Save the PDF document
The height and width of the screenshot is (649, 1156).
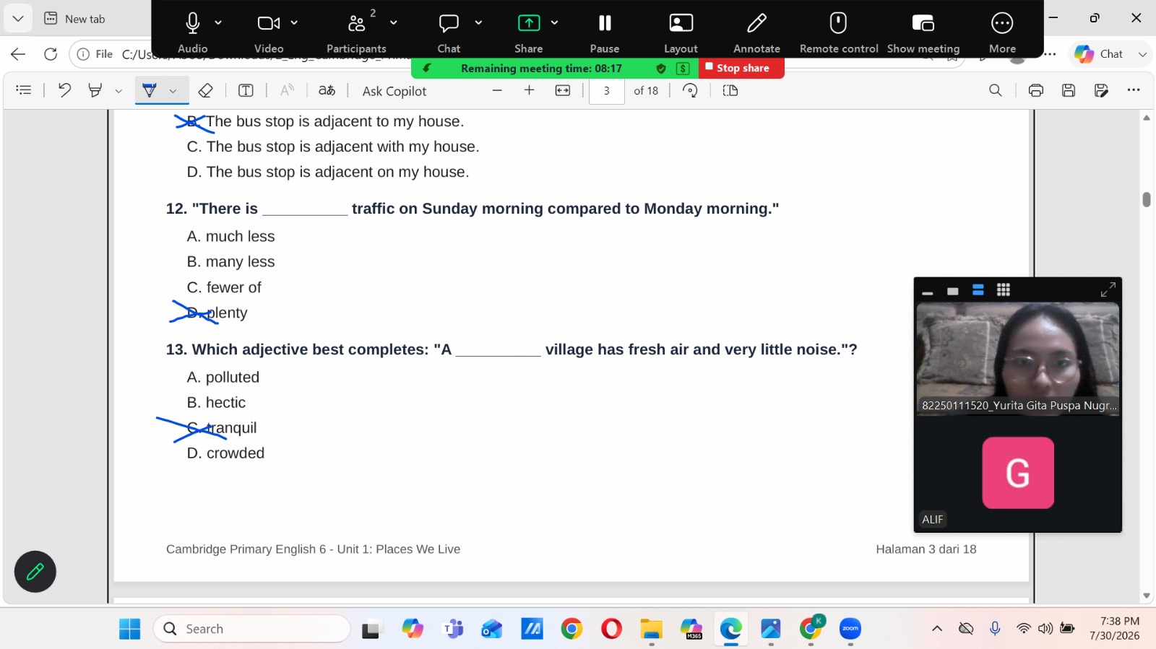1069,90
